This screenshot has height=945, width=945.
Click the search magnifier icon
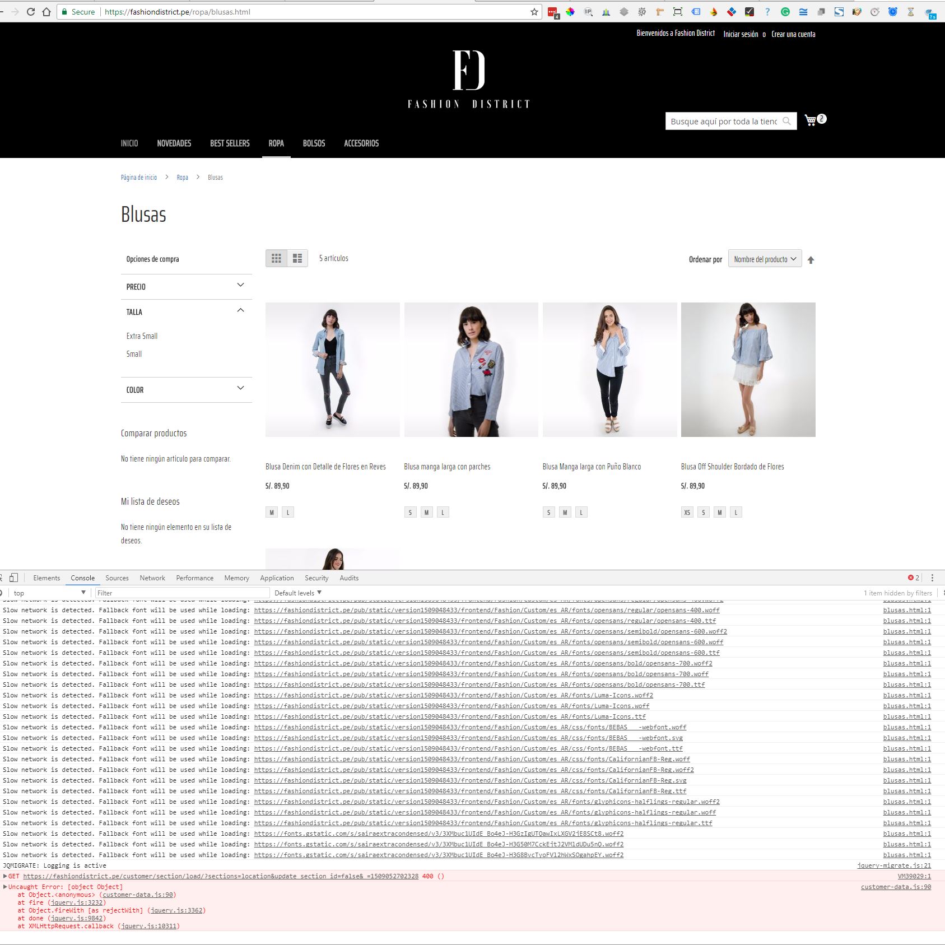pos(786,121)
